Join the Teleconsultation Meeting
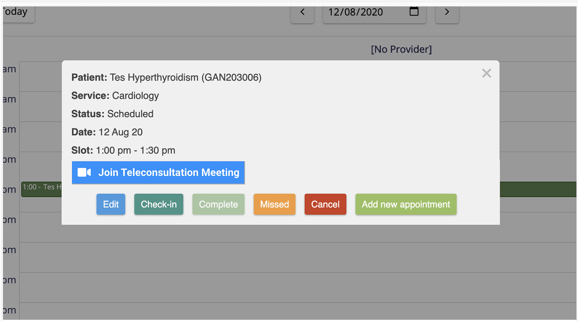Screen dimensions: 578x321 [x=158, y=172]
